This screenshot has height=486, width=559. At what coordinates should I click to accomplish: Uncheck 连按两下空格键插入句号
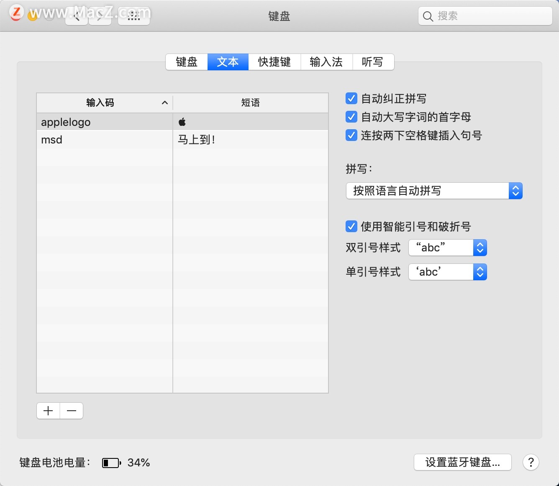coord(351,135)
